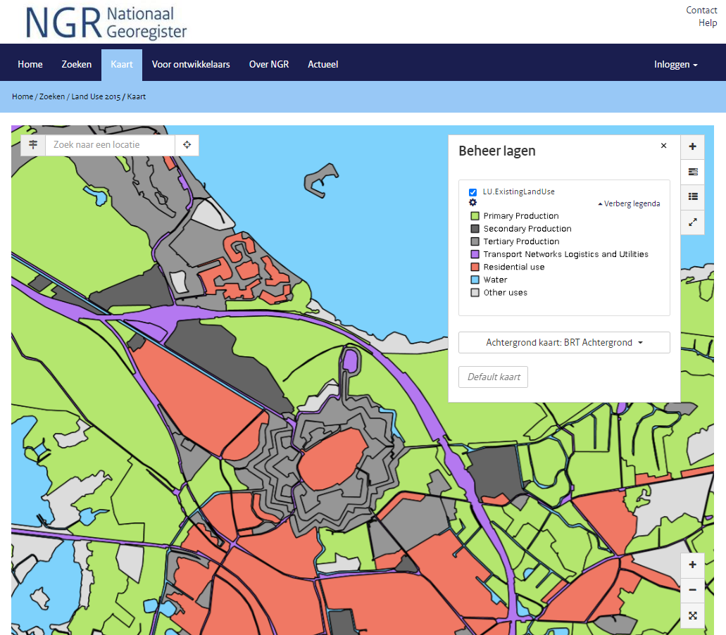This screenshot has height=635, width=726.
Task: Click the Default kaart button
Action: [x=493, y=377]
